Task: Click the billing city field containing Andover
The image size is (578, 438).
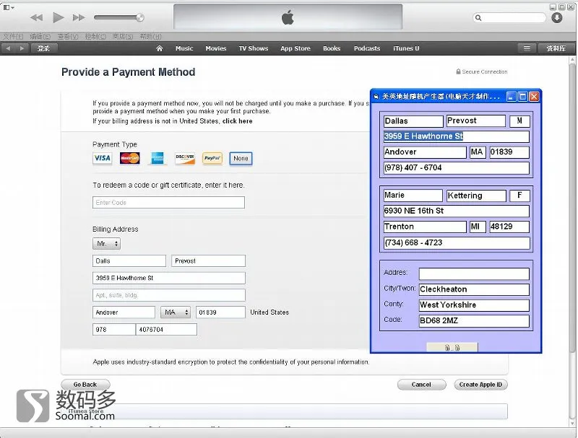Action: pyautogui.click(x=124, y=312)
